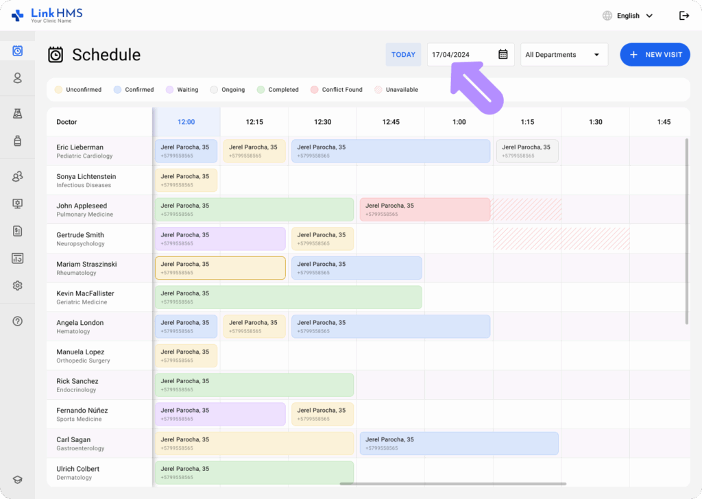Click the Conflict Found legend swatch

click(315, 90)
